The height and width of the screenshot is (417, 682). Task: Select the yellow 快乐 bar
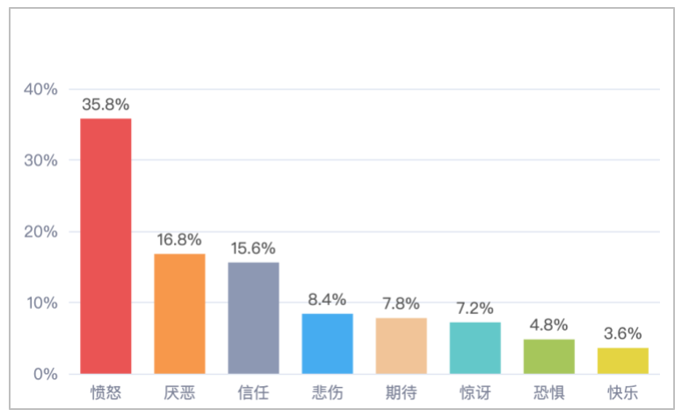point(623,361)
